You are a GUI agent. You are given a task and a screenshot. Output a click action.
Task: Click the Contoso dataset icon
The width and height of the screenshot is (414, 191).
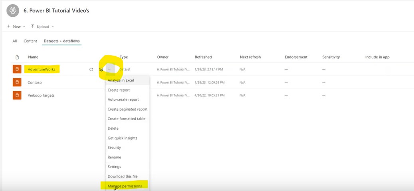pos(17,82)
